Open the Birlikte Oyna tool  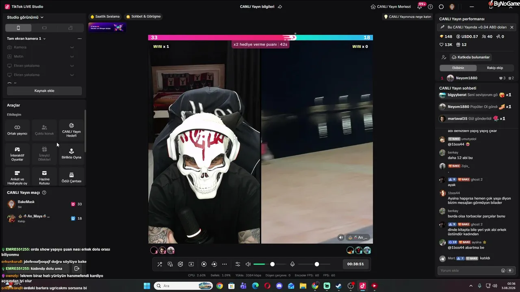71,154
